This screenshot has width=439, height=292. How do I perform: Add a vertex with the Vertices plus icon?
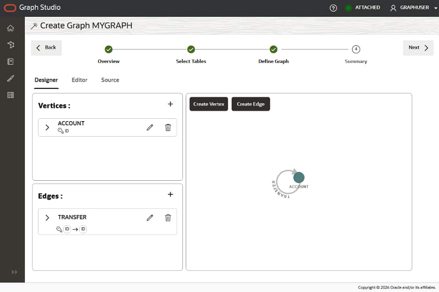click(x=170, y=104)
